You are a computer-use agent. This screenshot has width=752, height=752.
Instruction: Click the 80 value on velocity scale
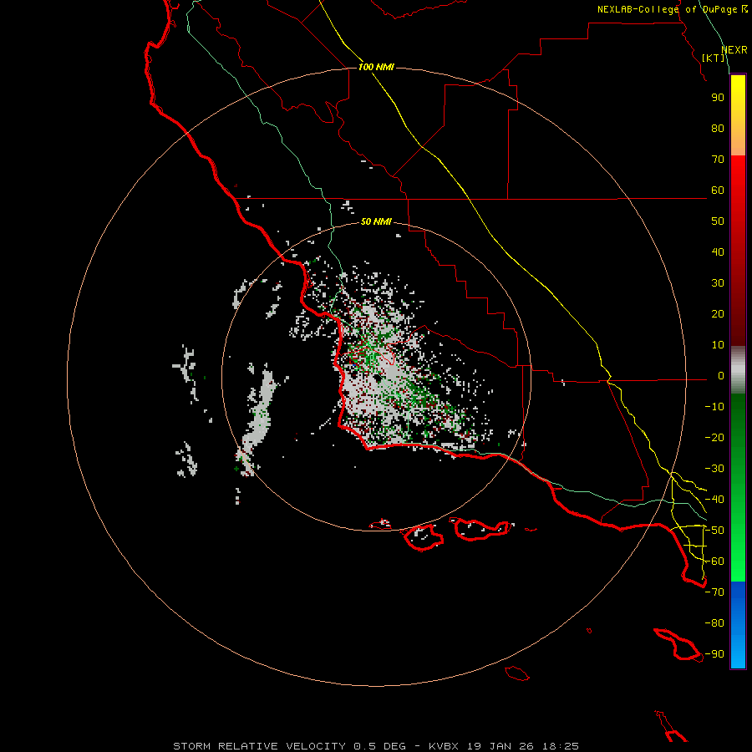718,129
